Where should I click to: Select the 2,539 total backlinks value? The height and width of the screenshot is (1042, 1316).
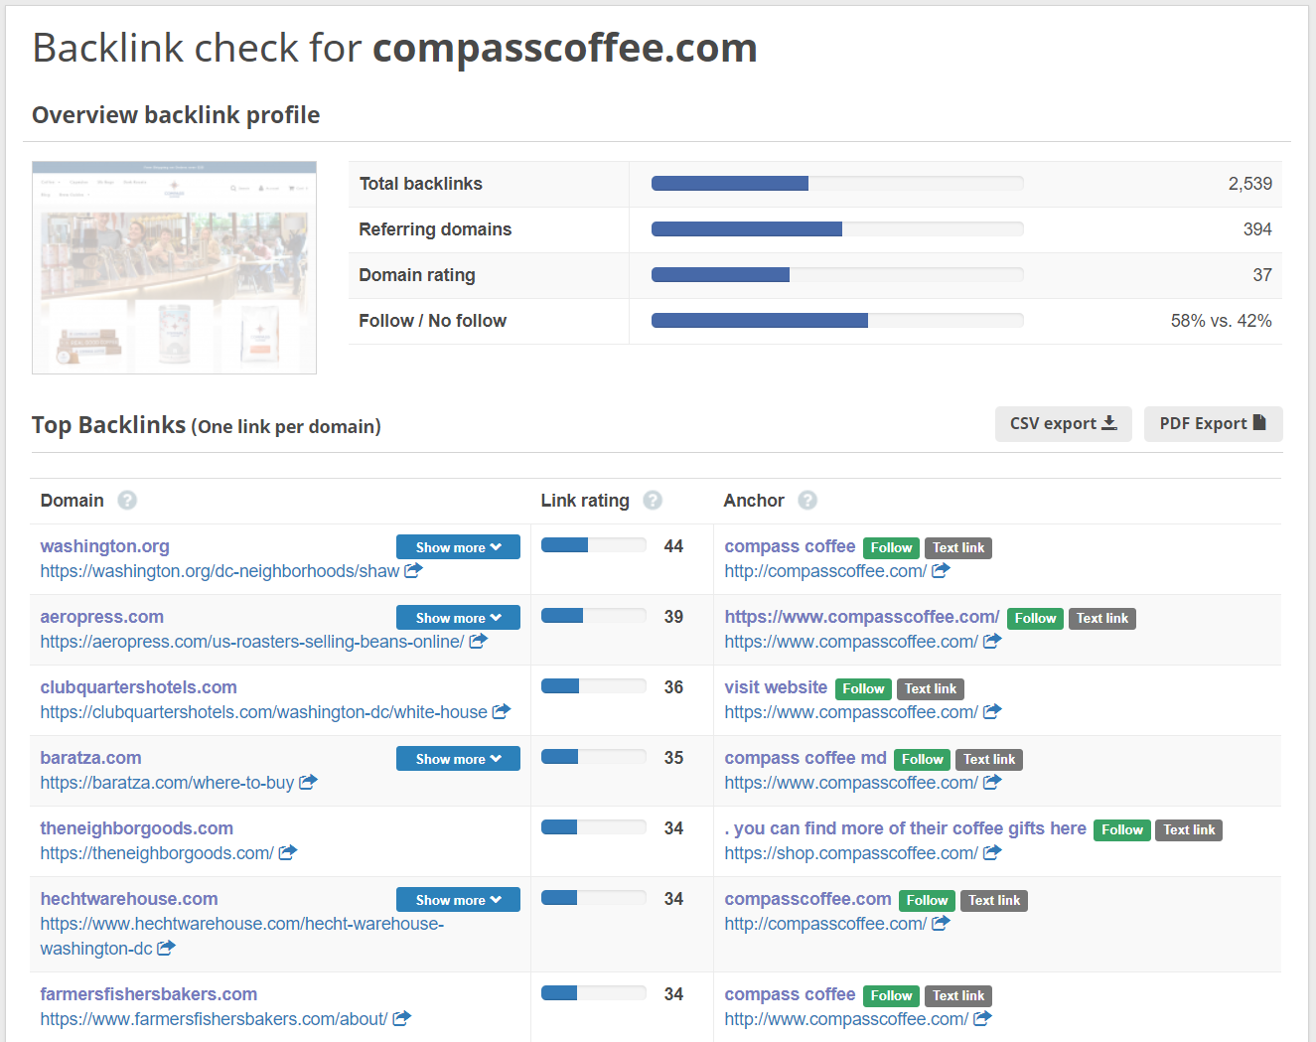click(1249, 183)
